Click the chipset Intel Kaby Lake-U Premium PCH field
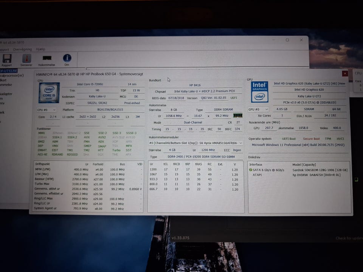The width and height of the screenshot is (363, 272). [204, 91]
